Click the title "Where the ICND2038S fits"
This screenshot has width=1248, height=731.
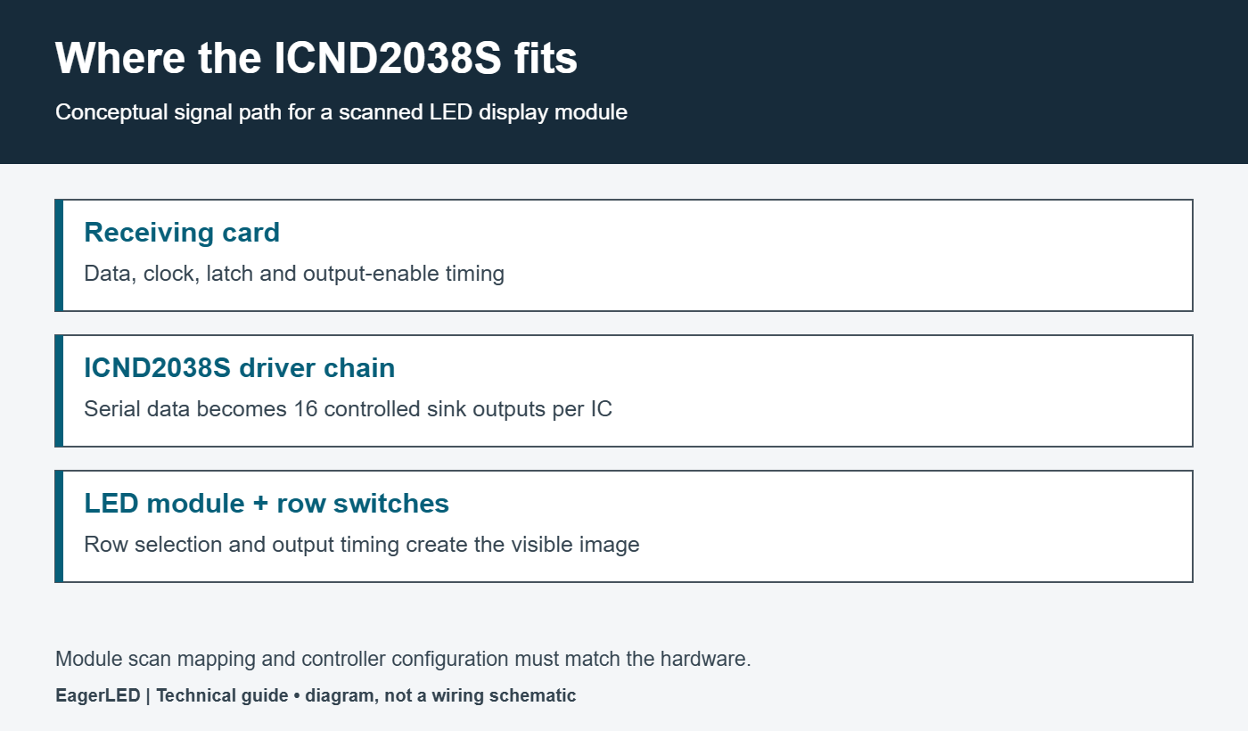pyautogui.click(x=316, y=59)
